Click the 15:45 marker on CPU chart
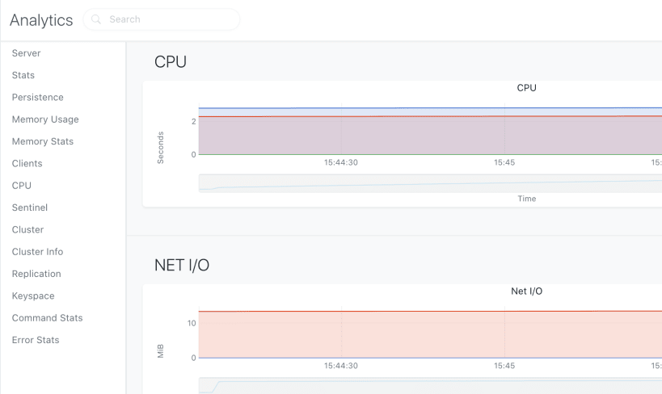Image resolution: width=662 pixels, height=394 pixels. coord(504,162)
